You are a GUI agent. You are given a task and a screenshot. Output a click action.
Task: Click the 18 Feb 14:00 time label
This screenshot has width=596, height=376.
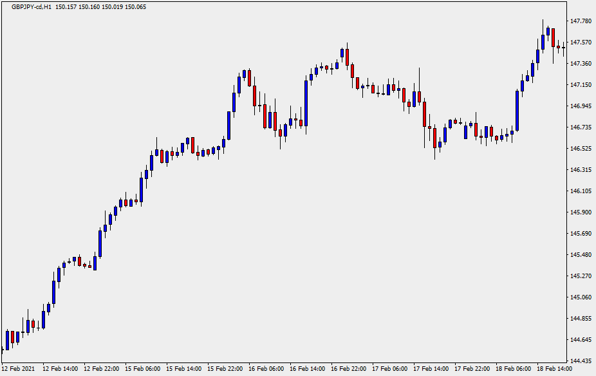[x=554, y=369]
